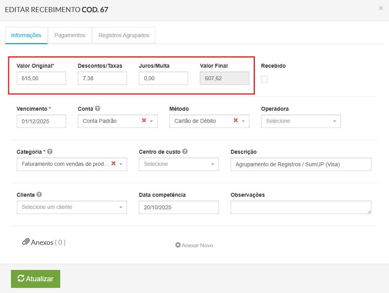Image resolution: width=389 pixels, height=293 pixels.
Task: Switch to the Pagamentos tab
Action: tap(70, 35)
